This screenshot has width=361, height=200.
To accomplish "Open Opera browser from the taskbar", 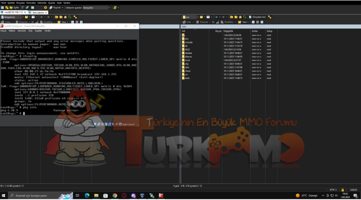I will point(124,196).
